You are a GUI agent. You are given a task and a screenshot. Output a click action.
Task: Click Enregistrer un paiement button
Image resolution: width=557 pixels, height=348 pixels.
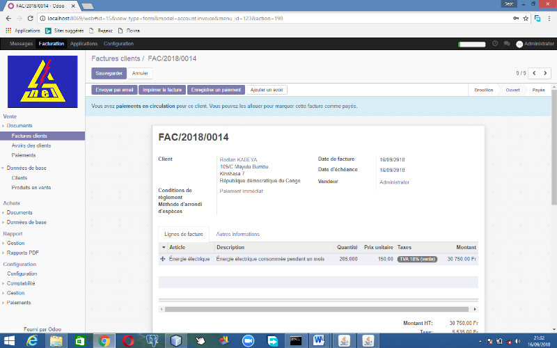point(216,90)
